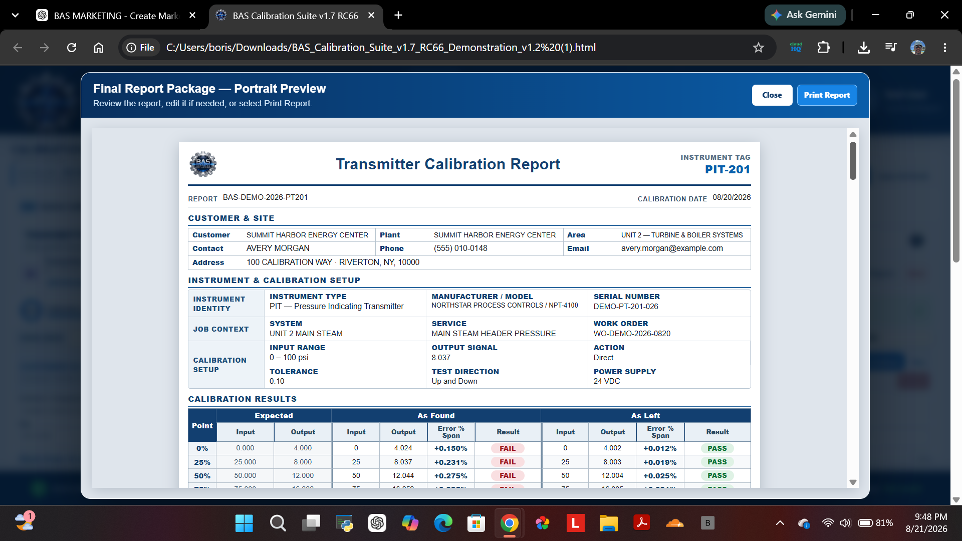
Task: Click the Print Report button
Action: point(827,95)
